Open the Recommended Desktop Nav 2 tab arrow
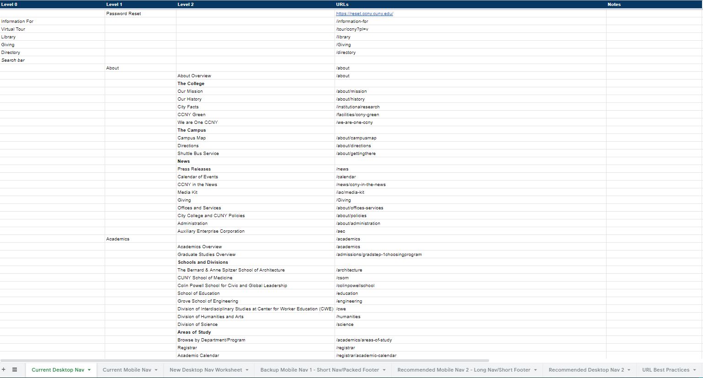The image size is (703, 378). point(629,370)
